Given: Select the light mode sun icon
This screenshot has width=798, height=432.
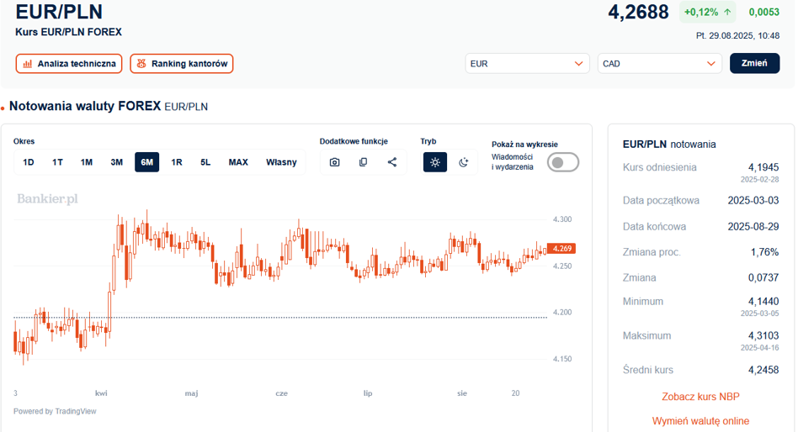Looking at the screenshot, I should point(434,162).
